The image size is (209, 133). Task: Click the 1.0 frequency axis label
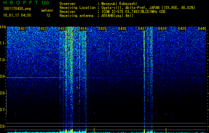(x=3, y=60)
